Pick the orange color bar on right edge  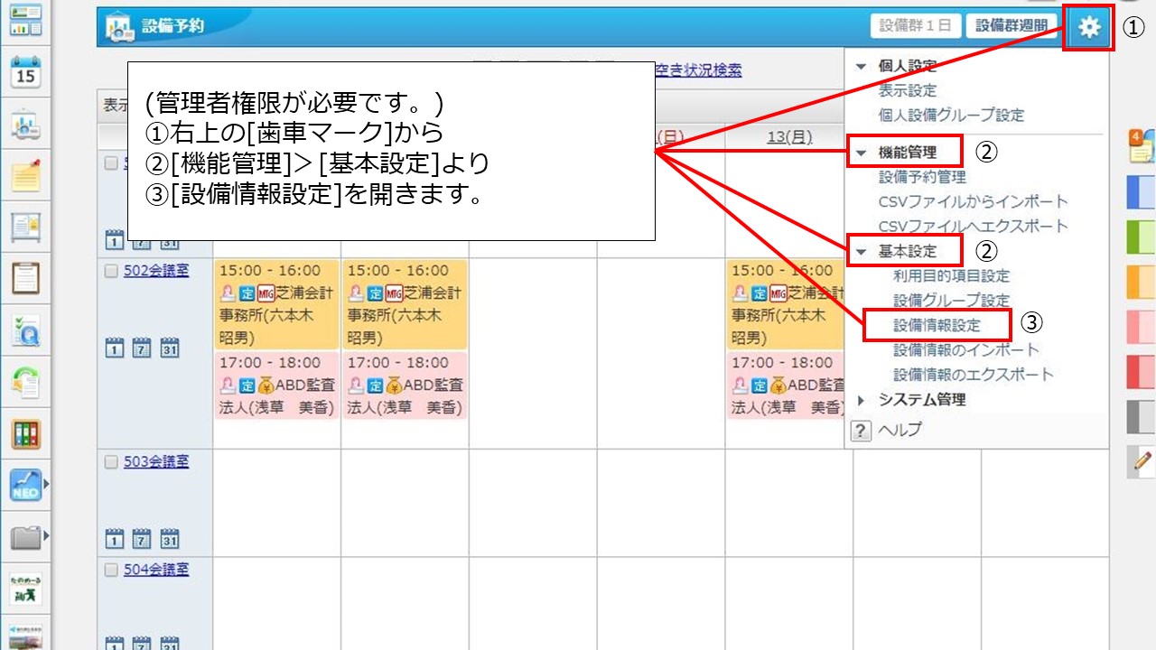pyautogui.click(x=1142, y=283)
